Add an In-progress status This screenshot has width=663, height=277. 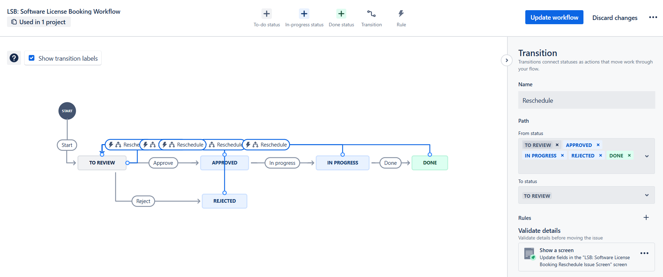(x=304, y=18)
